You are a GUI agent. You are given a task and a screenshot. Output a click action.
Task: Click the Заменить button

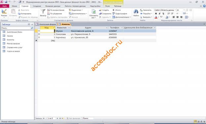click(x=146, y=10)
